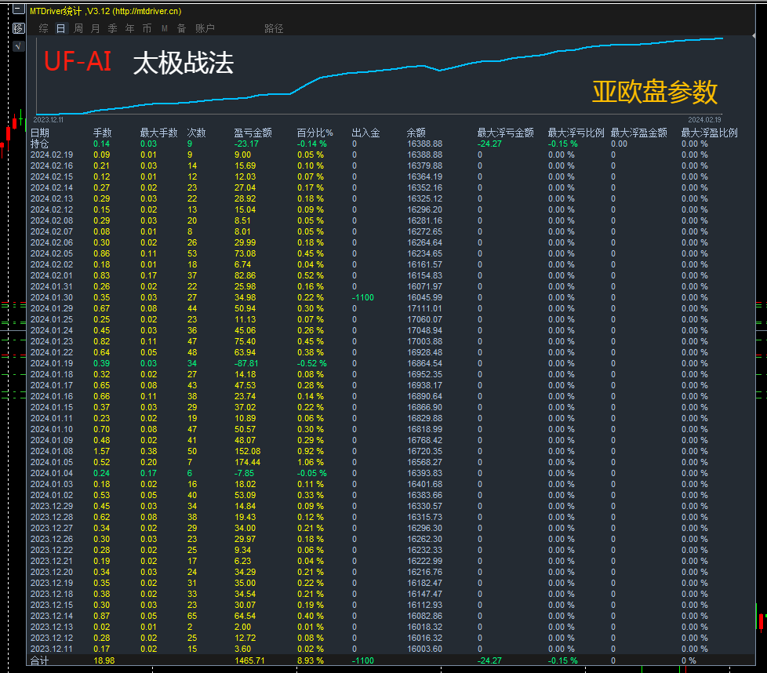Re-select the highlighted 日 daily tab
The image size is (767, 673).
tap(60, 27)
